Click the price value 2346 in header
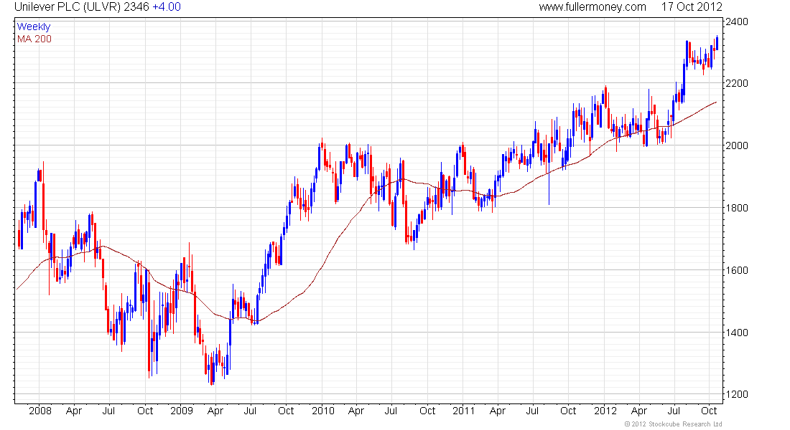The height and width of the screenshot is (430, 790). point(136,7)
